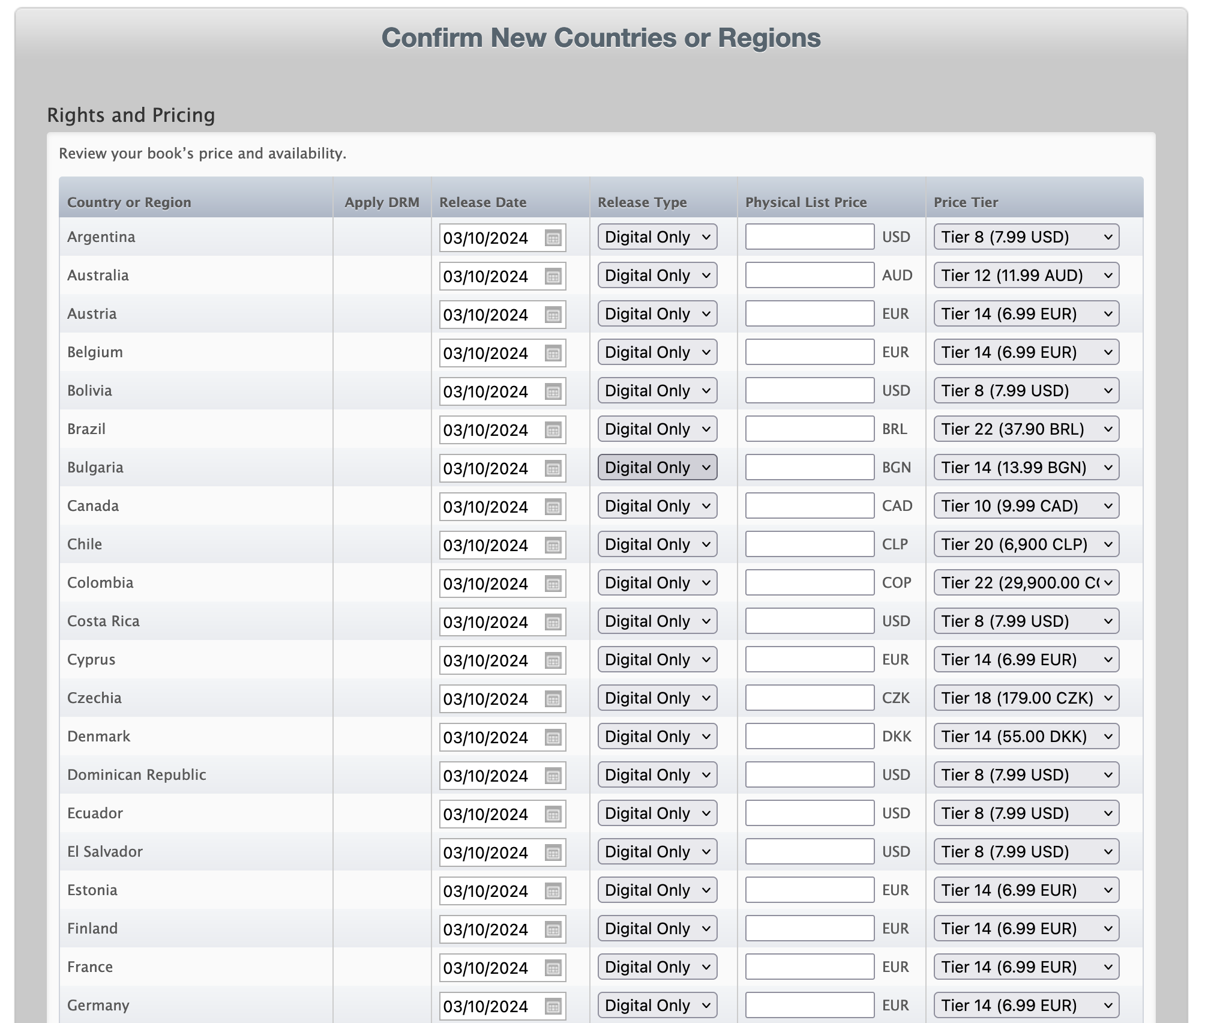1205x1023 pixels.
Task: Click calendar icon in Canada row
Action: pos(553,507)
